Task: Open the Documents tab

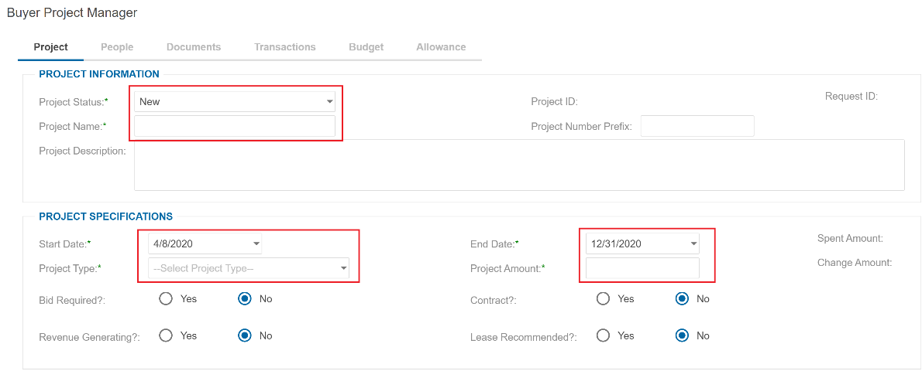Action: pos(194,47)
